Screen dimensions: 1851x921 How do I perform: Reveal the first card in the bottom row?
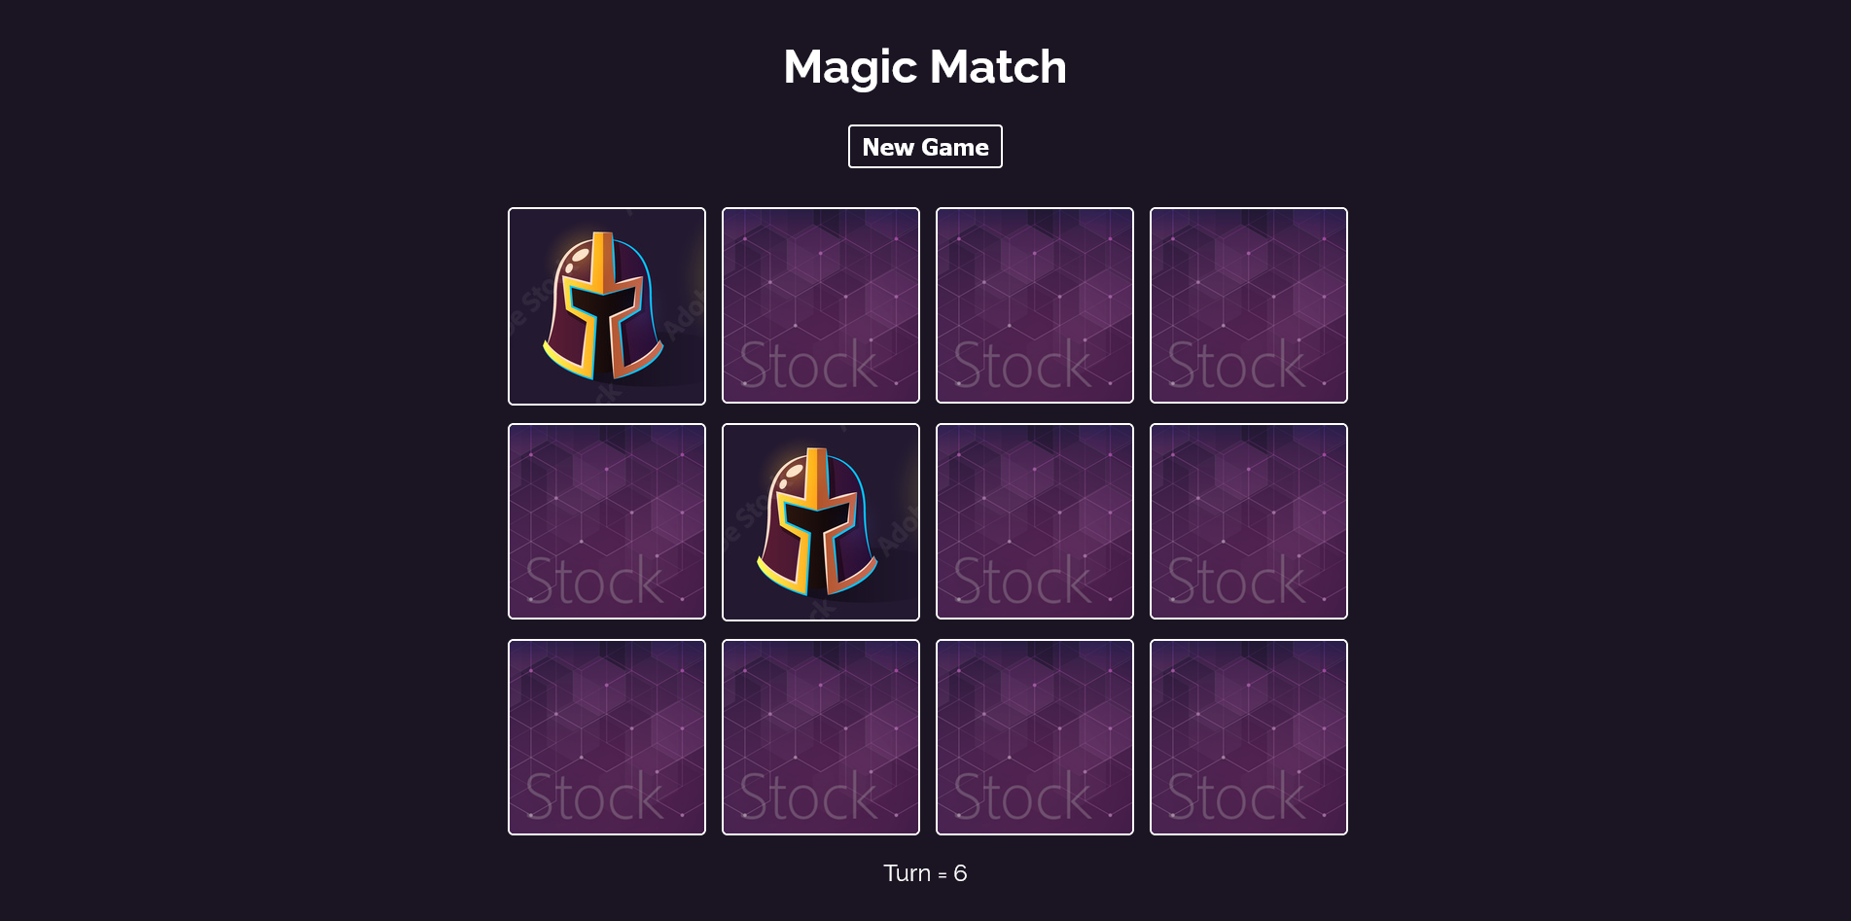click(x=607, y=737)
